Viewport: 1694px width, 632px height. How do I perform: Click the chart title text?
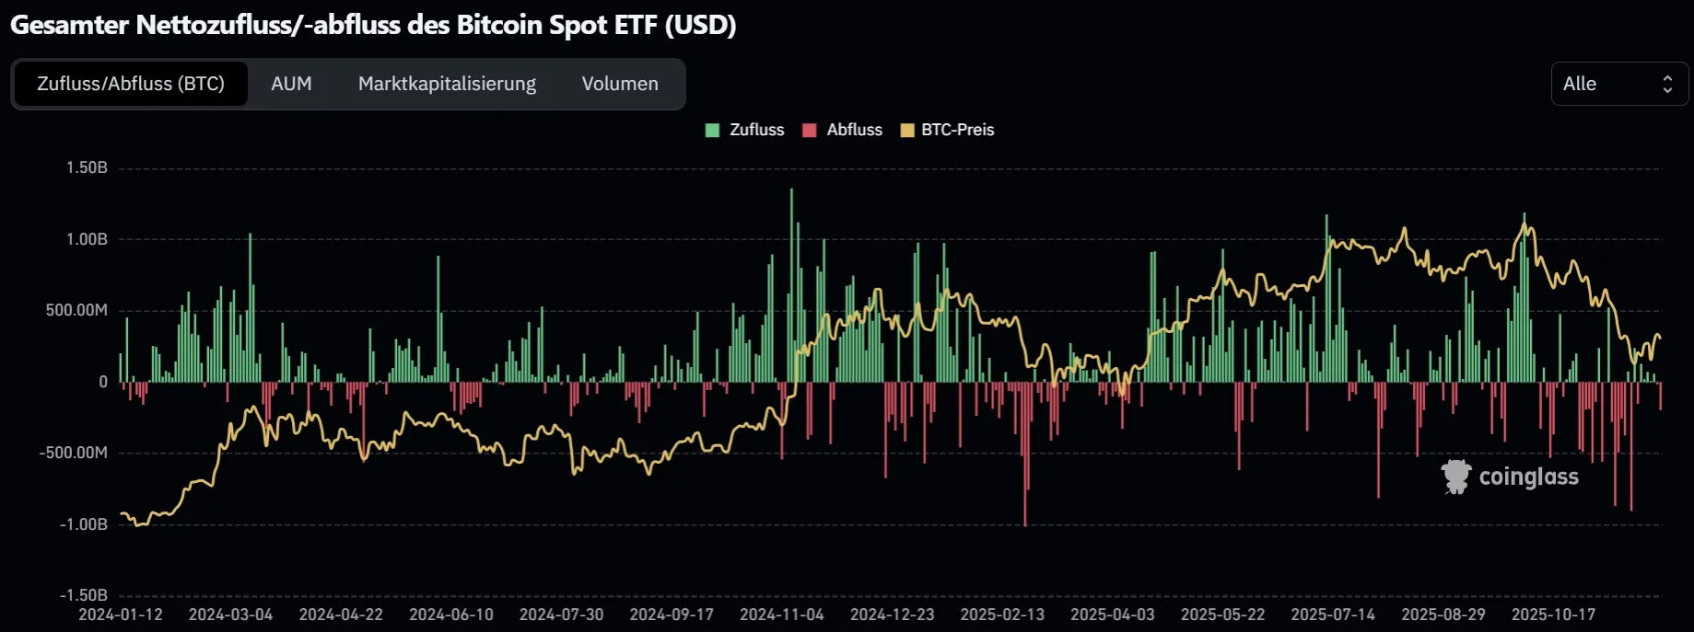(x=372, y=25)
